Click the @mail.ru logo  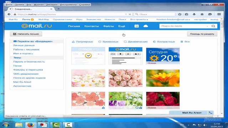click(x=37, y=26)
